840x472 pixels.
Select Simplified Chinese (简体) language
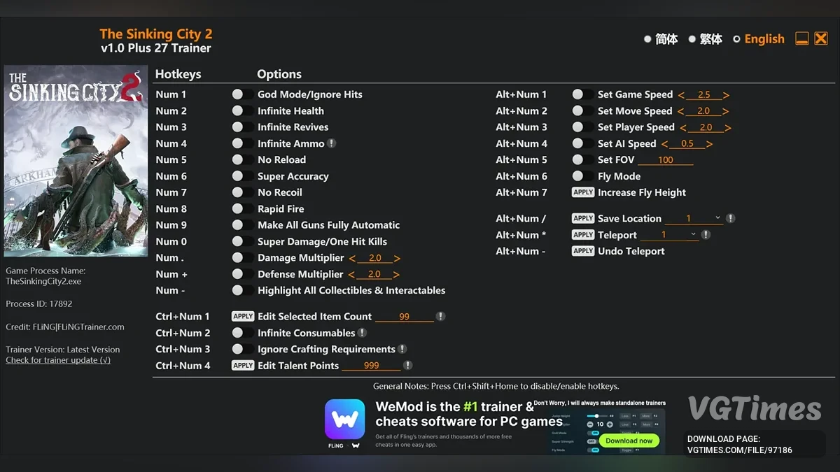(x=661, y=39)
